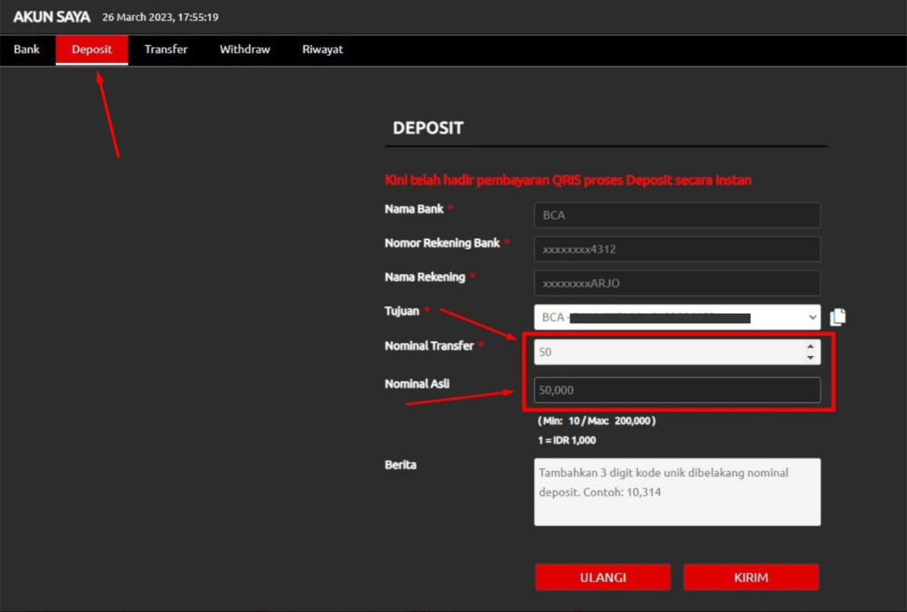907x612 pixels.
Task: Click the Nomor Rekening Bank field
Action: click(677, 250)
